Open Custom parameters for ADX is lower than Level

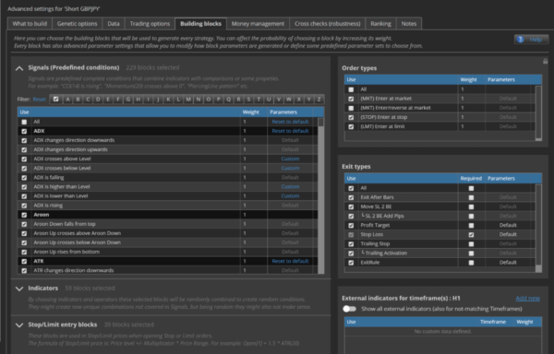290,196
